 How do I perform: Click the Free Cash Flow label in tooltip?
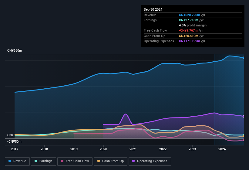(155, 30)
